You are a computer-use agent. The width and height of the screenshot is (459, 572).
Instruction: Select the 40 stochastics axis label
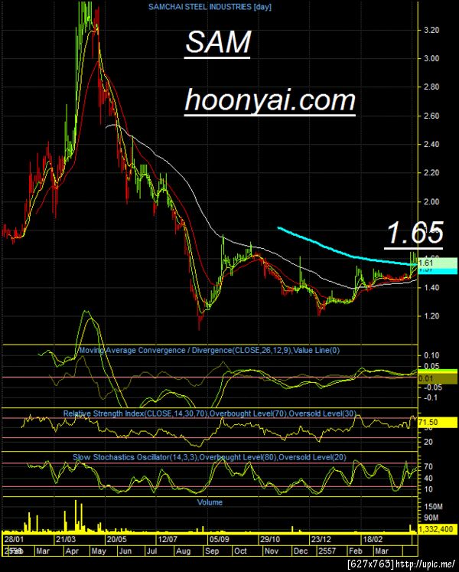[x=428, y=479]
